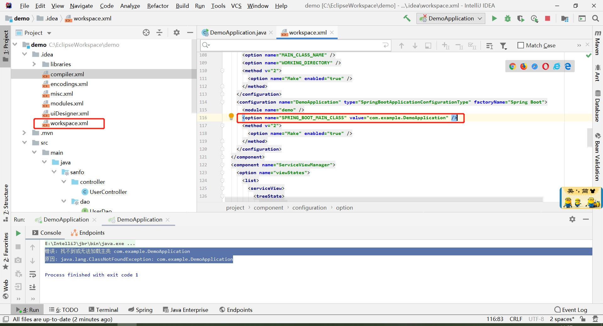This screenshot has height=326, width=603.
Task: Open the Refactor menu
Action: [158, 6]
